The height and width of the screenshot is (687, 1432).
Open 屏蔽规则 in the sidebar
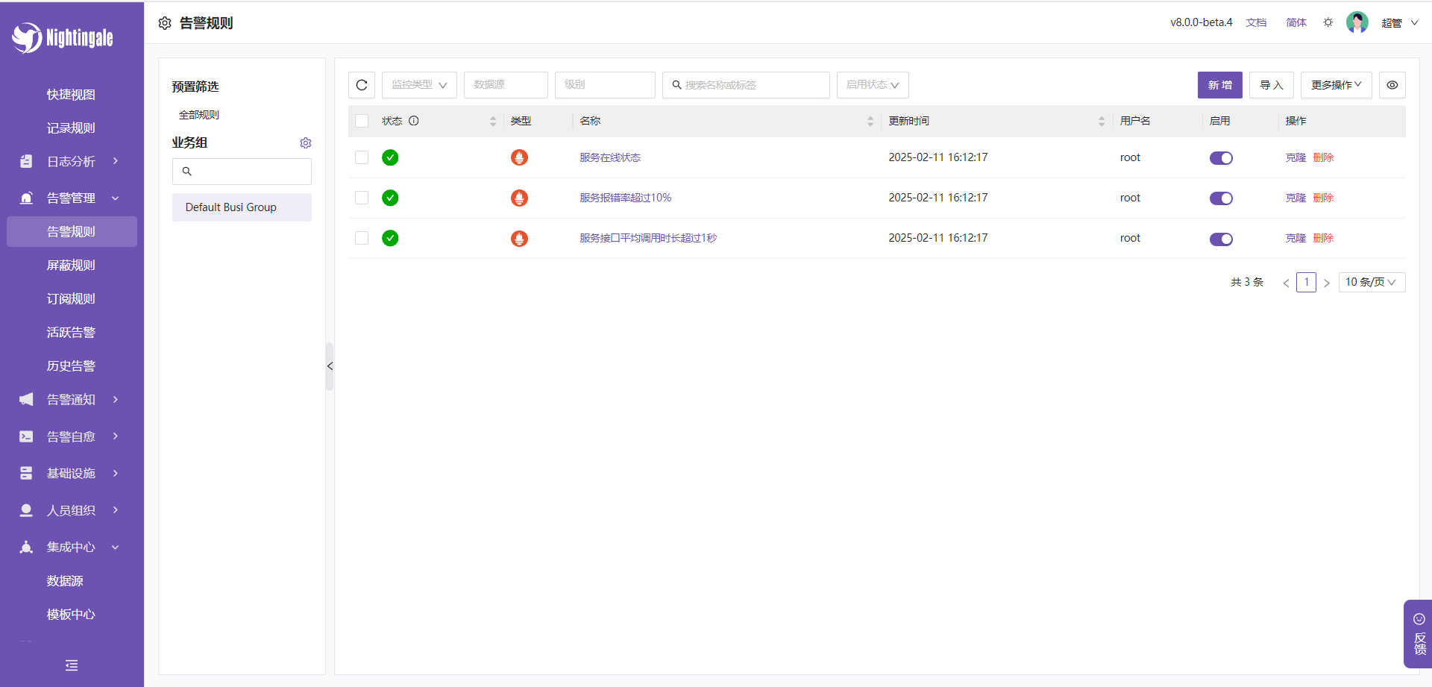point(71,266)
